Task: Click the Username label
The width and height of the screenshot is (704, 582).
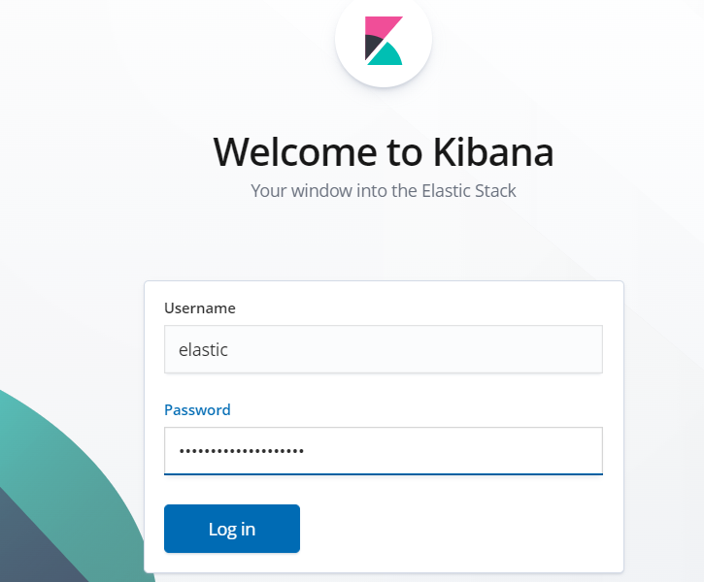Action: coord(200,308)
